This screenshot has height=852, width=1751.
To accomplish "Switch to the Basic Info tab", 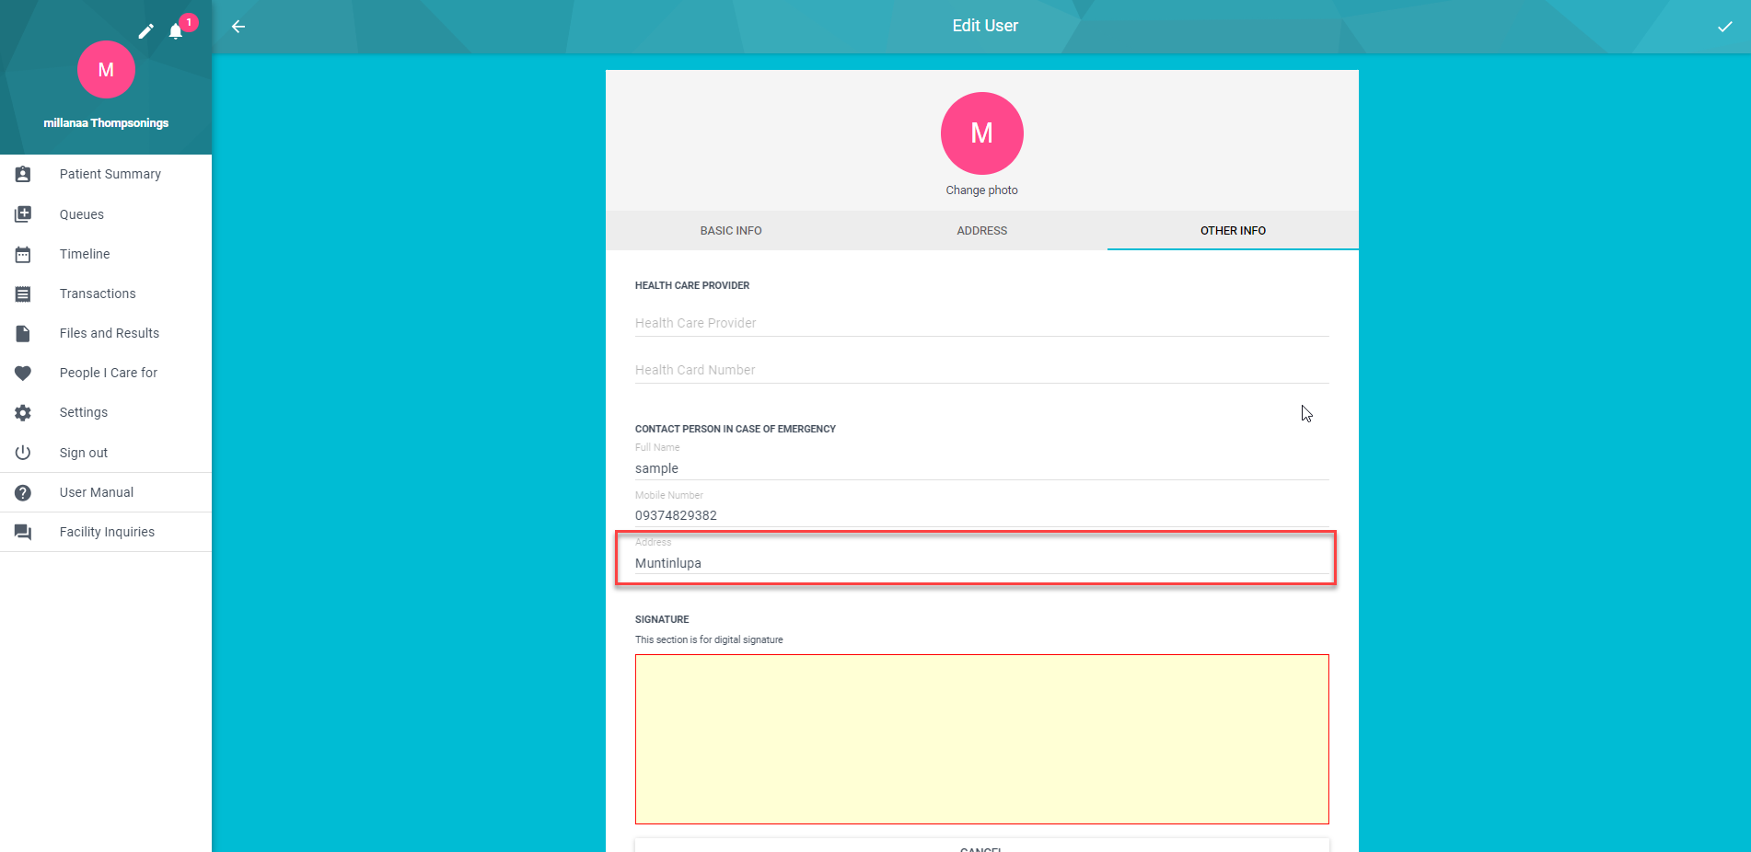I will tap(731, 231).
